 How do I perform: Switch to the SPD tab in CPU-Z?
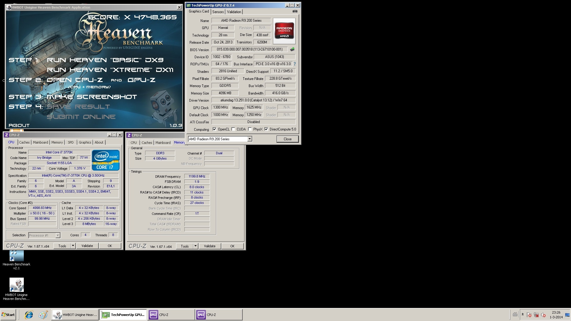[70, 142]
